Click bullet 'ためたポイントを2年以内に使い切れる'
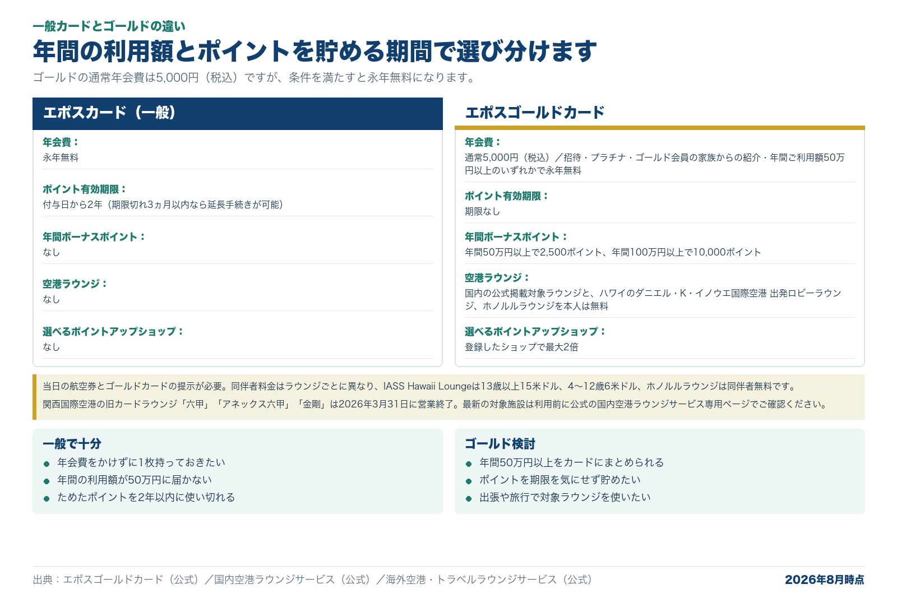Viewport: 897px width, 598px height. tap(146, 497)
